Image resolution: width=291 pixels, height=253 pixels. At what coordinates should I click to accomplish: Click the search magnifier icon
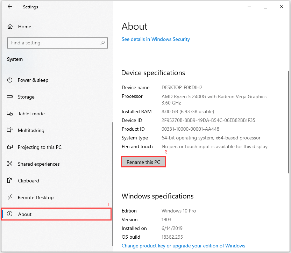coord(102,43)
